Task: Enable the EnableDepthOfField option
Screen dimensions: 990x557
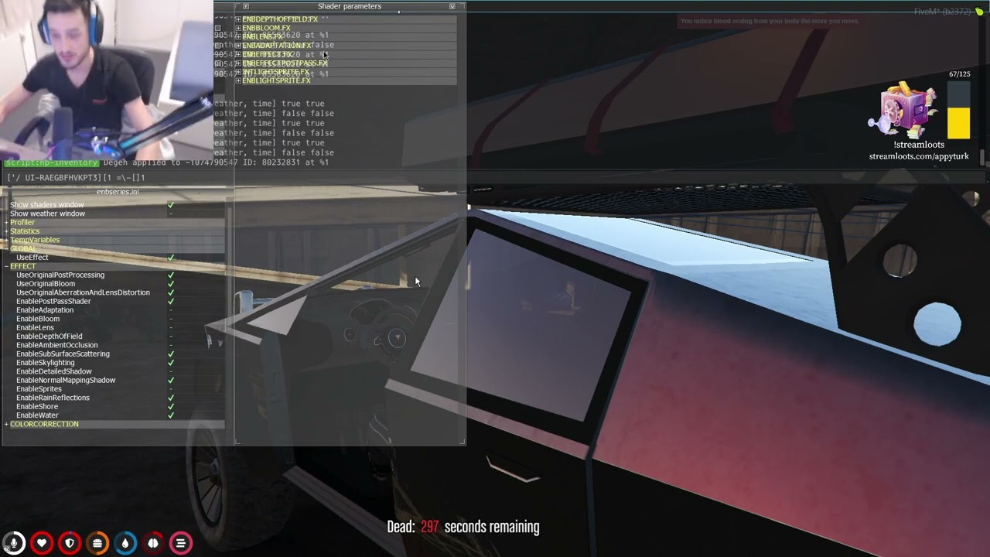Action: pos(171,337)
